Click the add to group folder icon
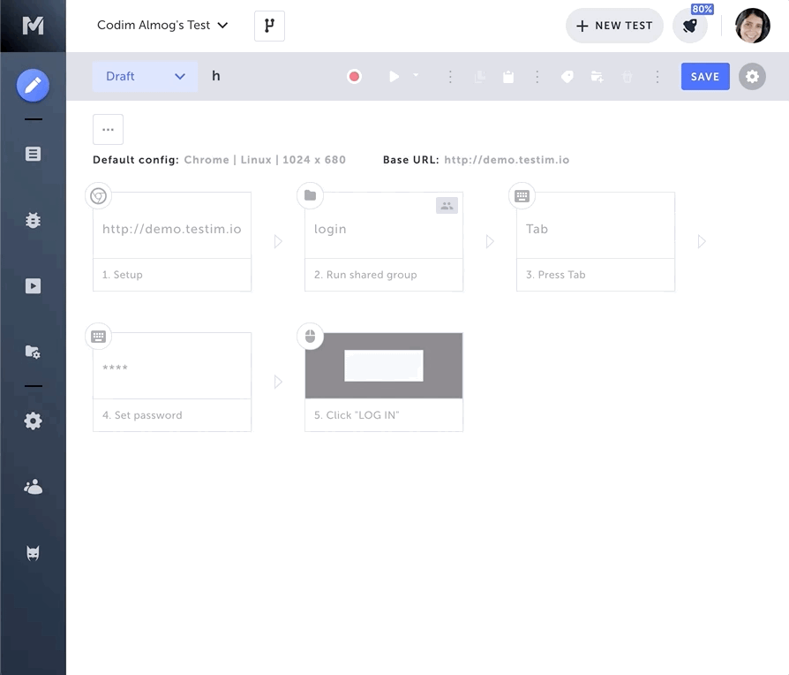Image resolution: width=789 pixels, height=675 pixels. (597, 77)
